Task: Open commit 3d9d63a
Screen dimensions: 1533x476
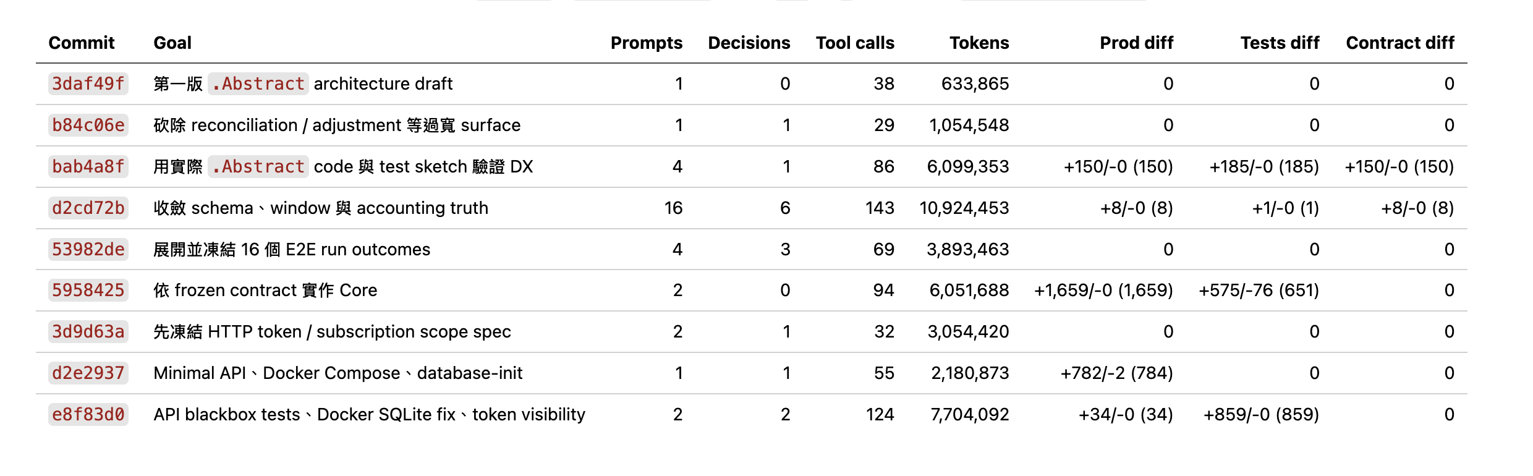Action: 88,331
